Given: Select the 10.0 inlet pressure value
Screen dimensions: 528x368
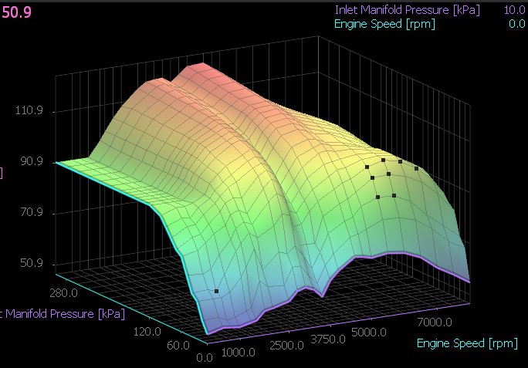Looking at the screenshot, I should click(514, 10).
